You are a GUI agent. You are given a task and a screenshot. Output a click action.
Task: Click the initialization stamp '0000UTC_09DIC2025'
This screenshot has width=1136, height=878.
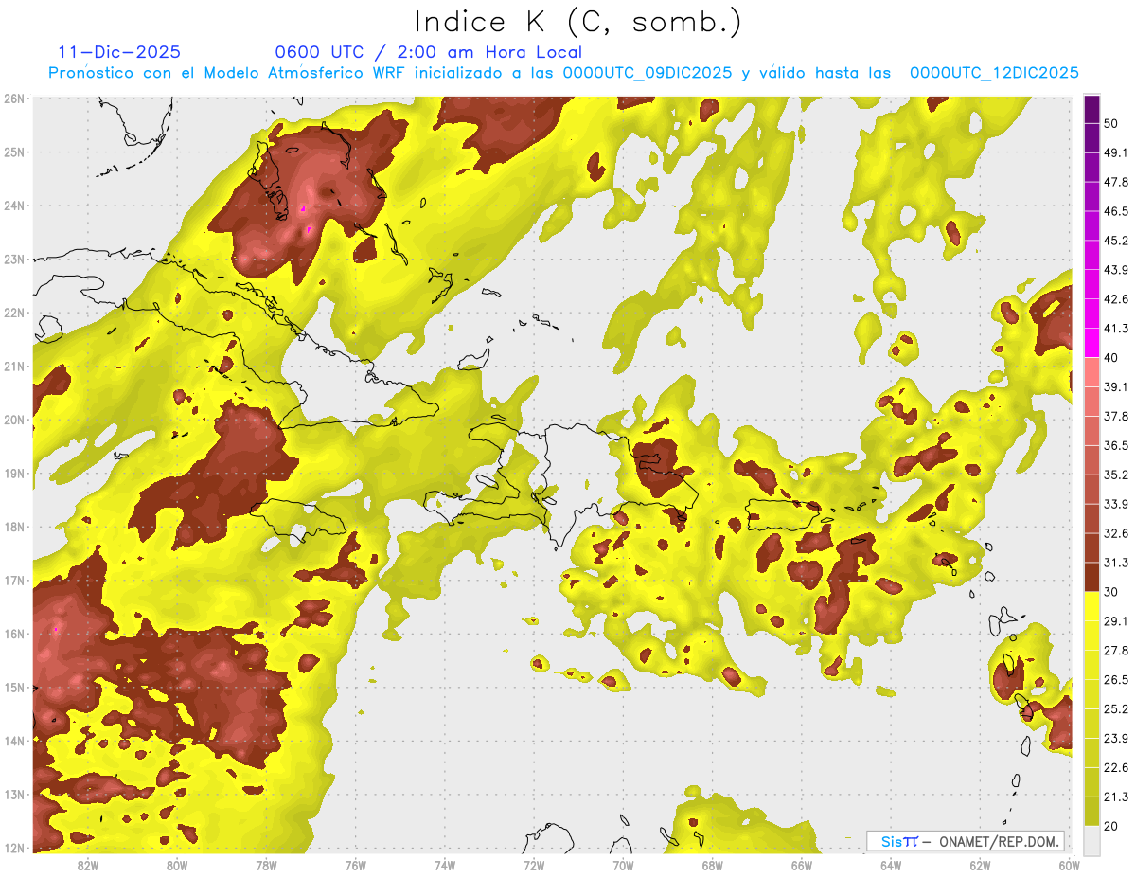click(x=648, y=73)
